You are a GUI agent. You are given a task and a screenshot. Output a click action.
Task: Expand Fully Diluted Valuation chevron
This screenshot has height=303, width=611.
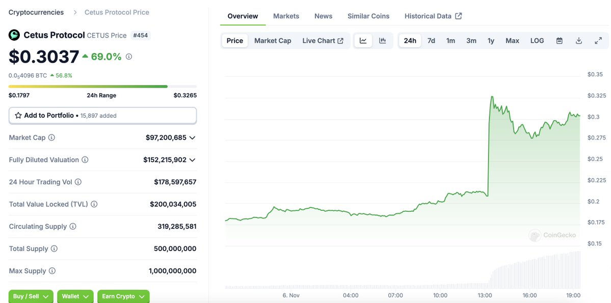[192, 160]
